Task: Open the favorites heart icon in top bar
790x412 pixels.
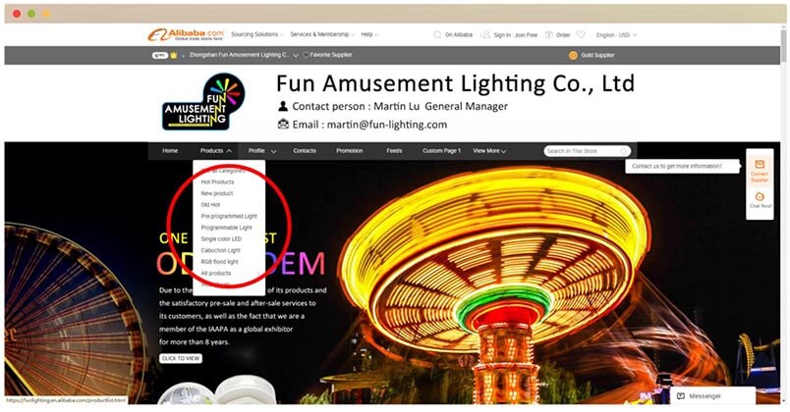Action: [x=581, y=34]
